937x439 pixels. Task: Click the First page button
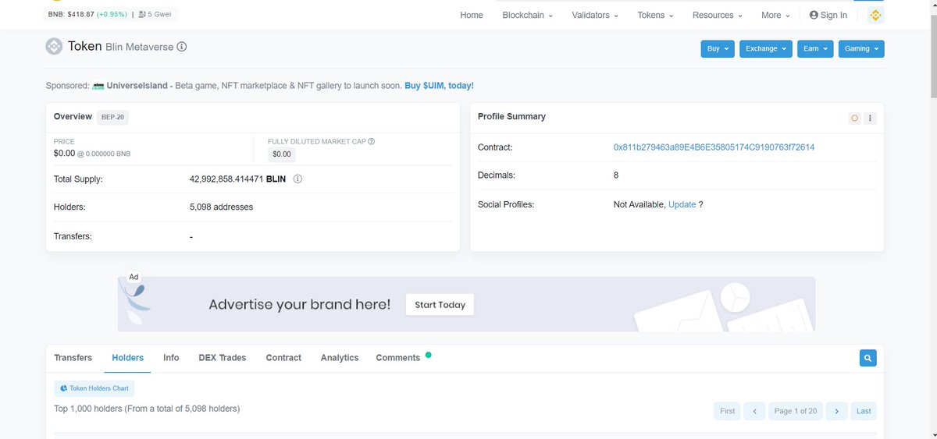(727, 411)
